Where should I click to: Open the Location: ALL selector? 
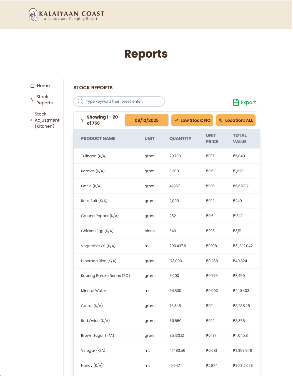coord(236,120)
